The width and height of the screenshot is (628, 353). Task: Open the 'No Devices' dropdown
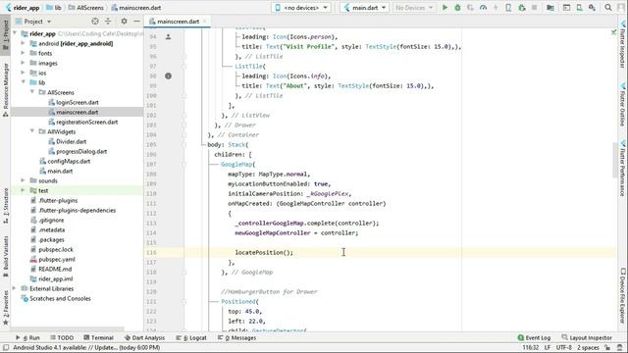click(413, 8)
